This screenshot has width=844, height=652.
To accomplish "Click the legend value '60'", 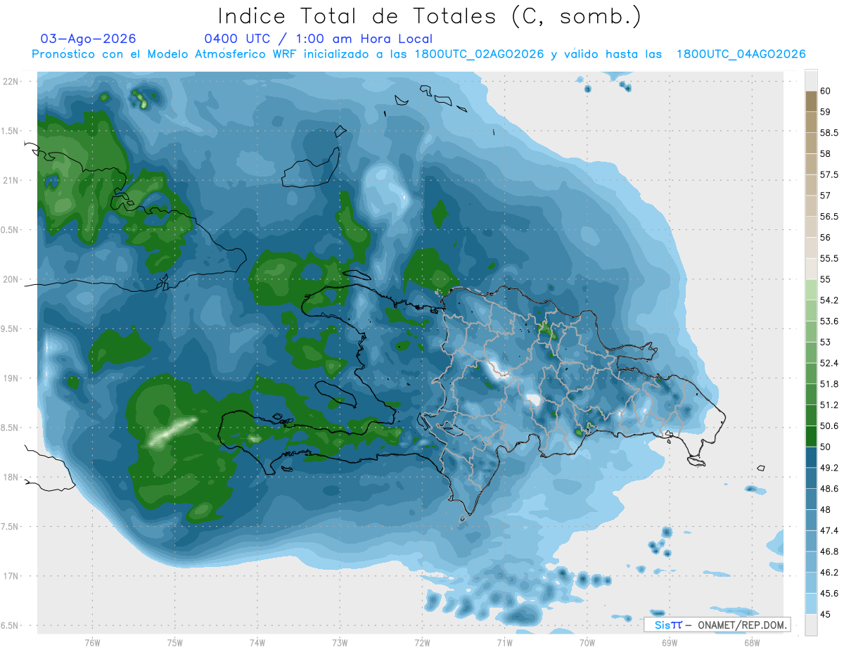I will (826, 91).
